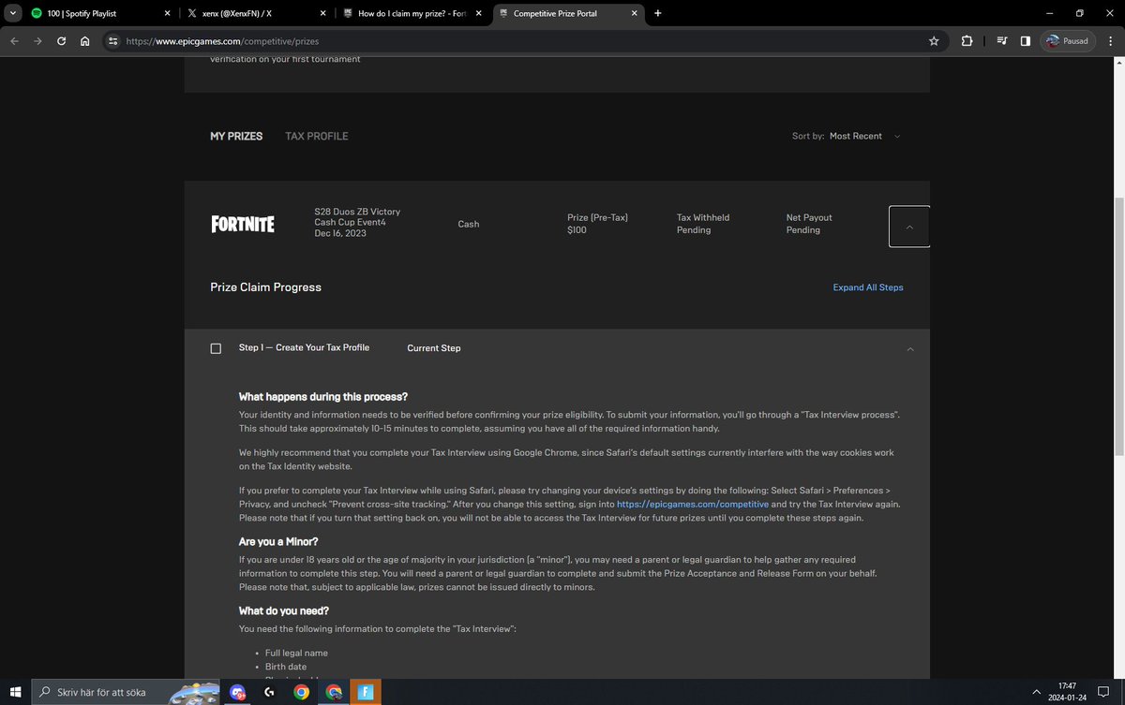Open the first Chrome taskbar icon

point(301,693)
